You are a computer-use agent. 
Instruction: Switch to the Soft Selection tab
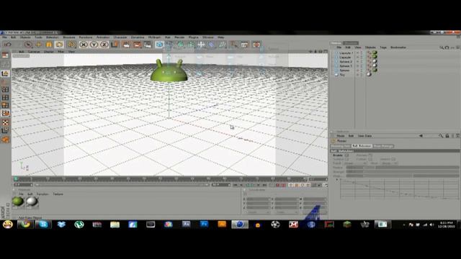point(362,146)
